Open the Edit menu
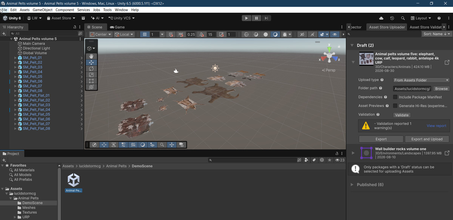Image resolution: width=453 pixels, height=220 pixels. pyautogui.click(x=13, y=10)
